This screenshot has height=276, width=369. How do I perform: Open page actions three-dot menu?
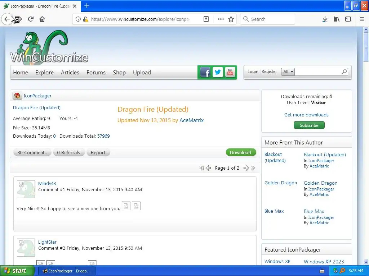[x=221, y=19]
